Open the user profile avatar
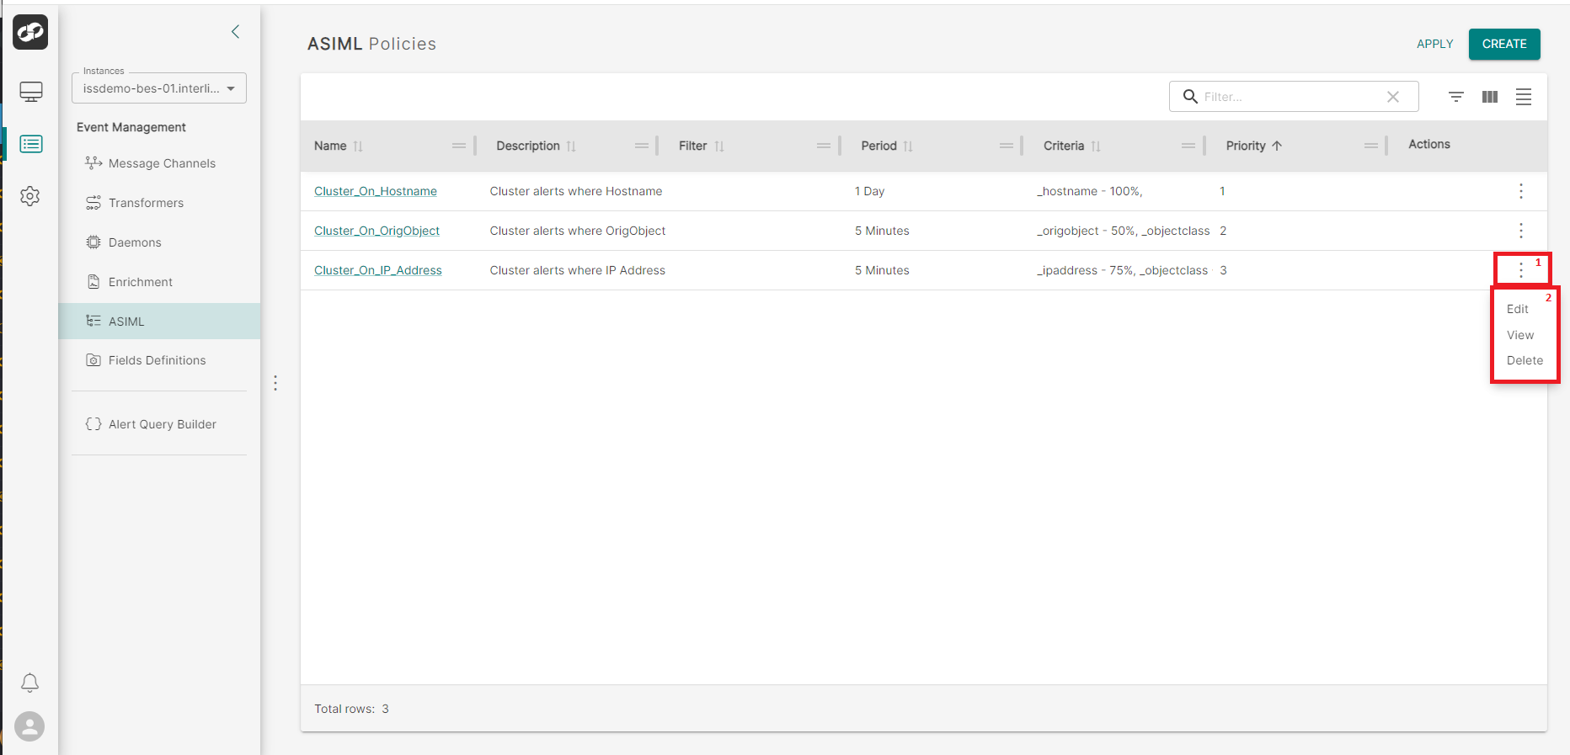This screenshot has width=1570, height=755. 29,726
